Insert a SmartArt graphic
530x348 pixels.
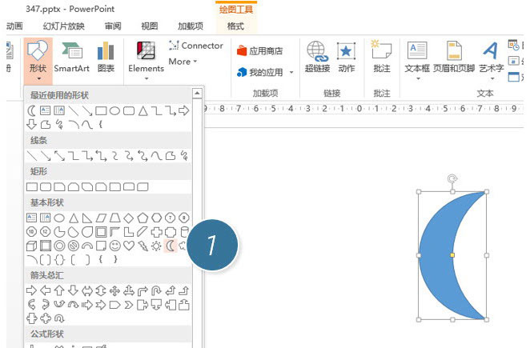(71, 58)
